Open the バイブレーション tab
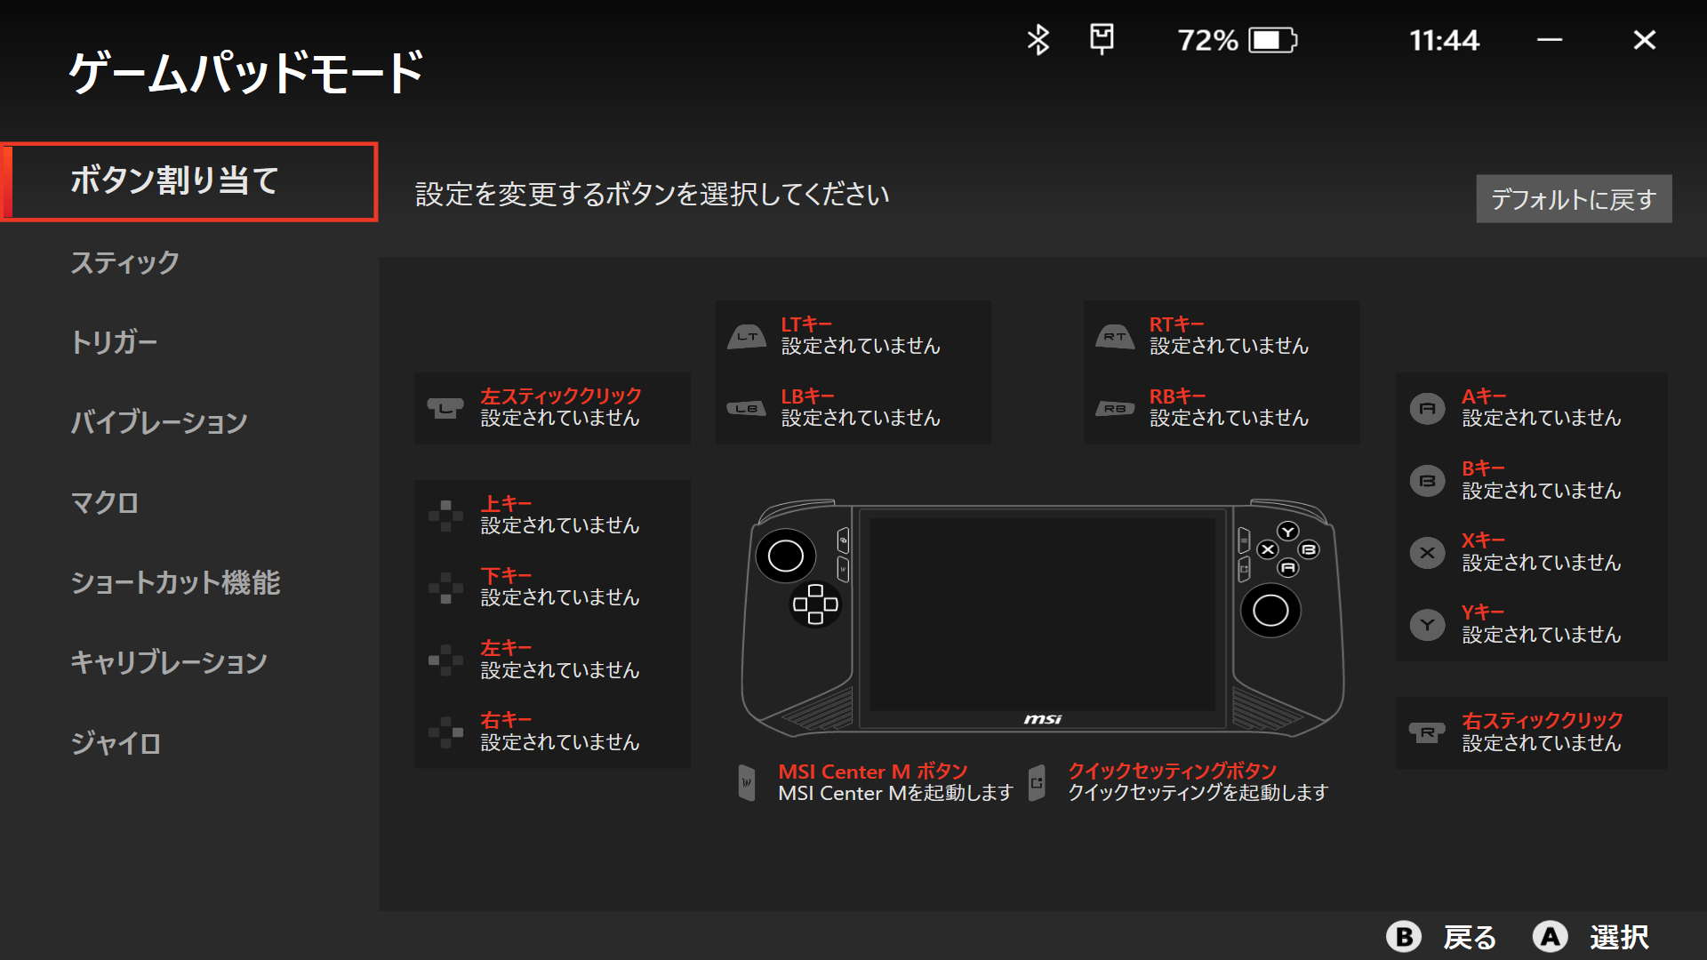Image resolution: width=1707 pixels, height=960 pixels. click(x=159, y=422)
